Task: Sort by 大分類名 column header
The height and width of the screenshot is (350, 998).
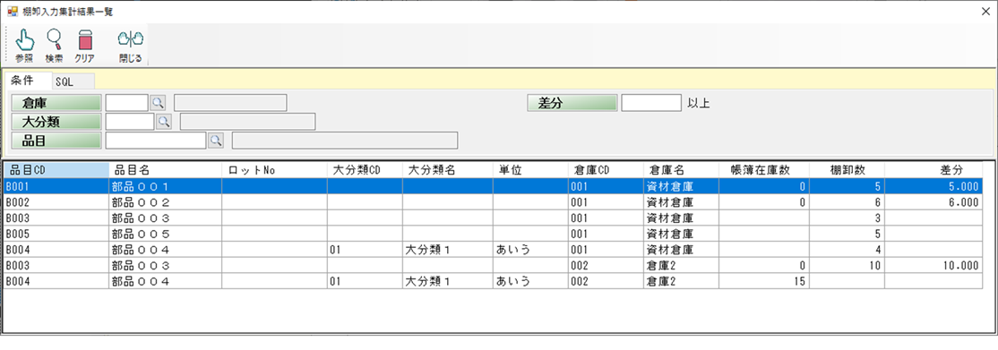Action: (447, 170)
